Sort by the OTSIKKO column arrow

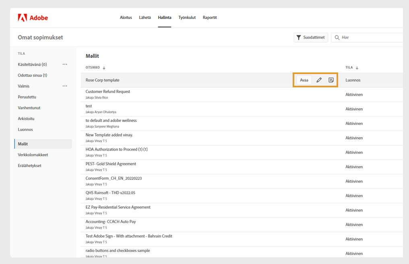104,68
